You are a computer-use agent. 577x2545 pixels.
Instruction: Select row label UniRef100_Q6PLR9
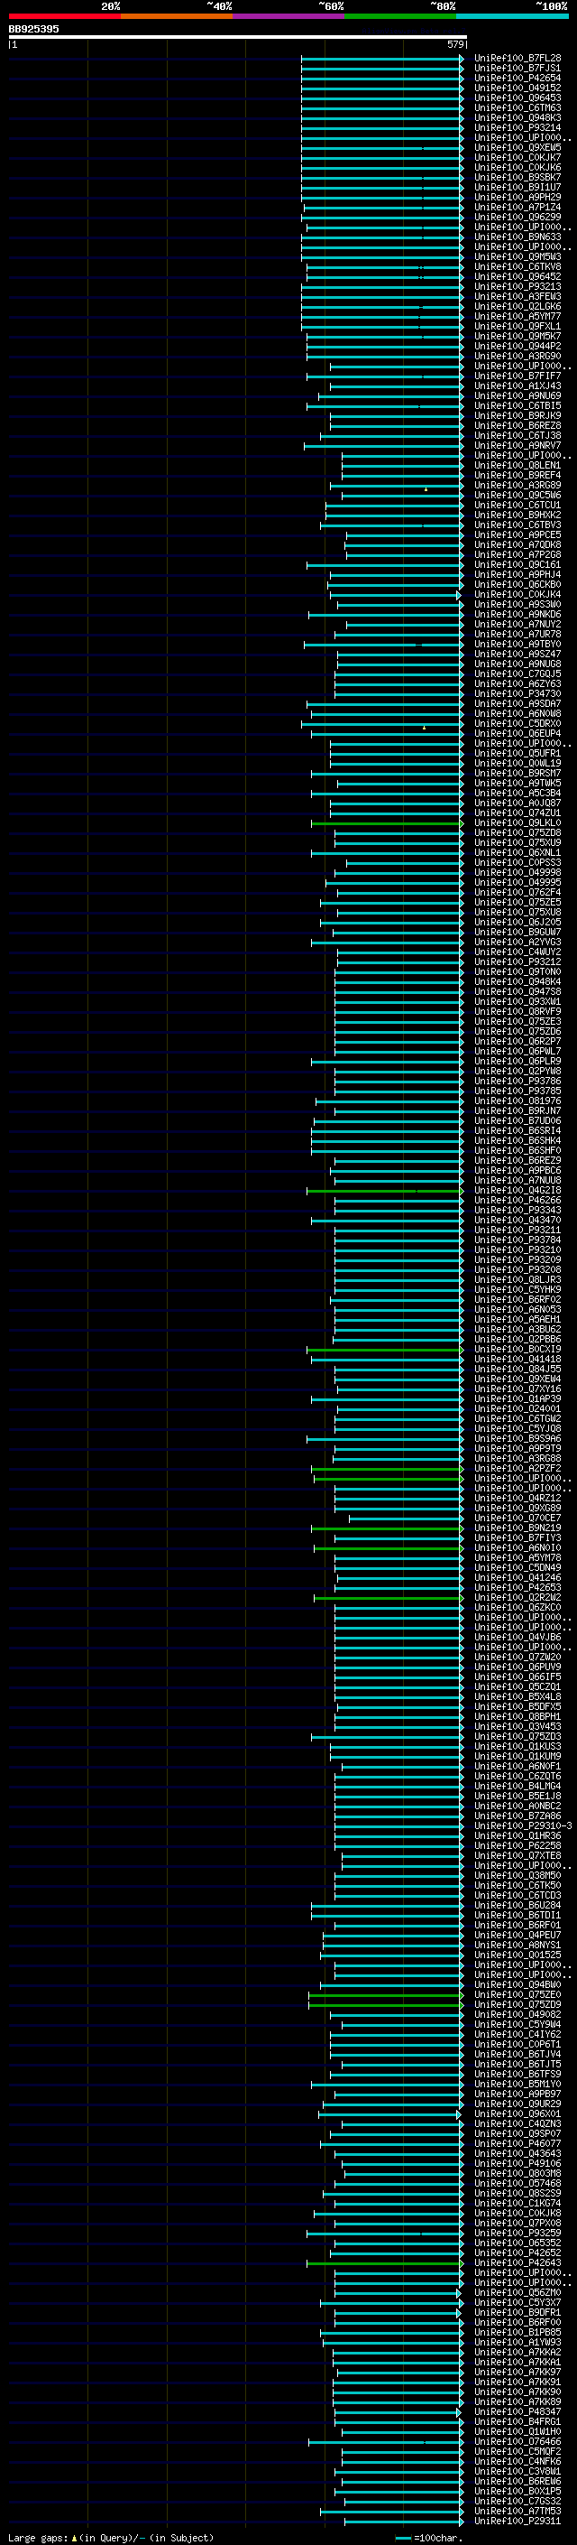coord(517,1061)
